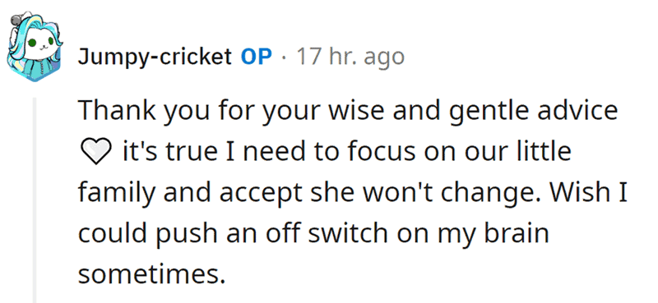The width and height of the screenshot is (658, 303).
Task: Click the phrase 'it's true' after the heart
Action: click(x=169, y=152)
